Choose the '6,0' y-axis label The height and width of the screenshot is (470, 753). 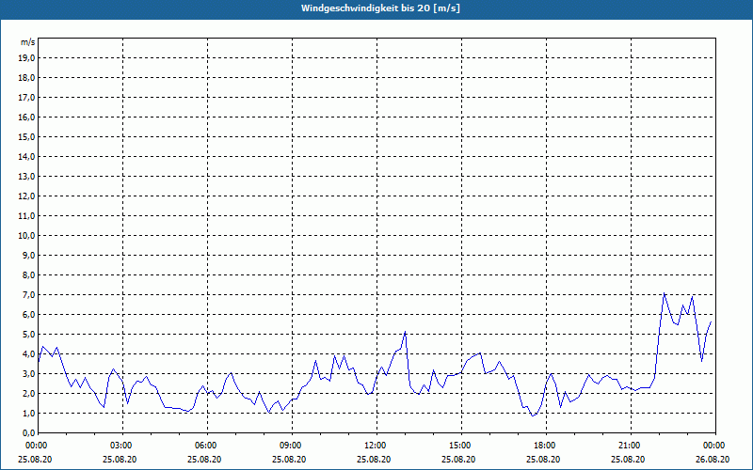click(x=29, y=315)
